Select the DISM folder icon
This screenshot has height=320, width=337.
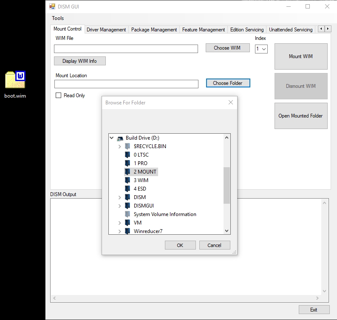pos(127,197)
